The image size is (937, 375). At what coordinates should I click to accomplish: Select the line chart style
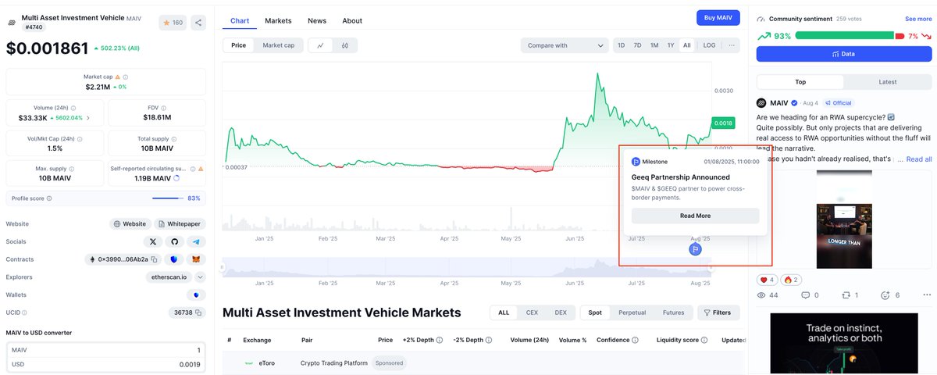click(321, 45)
